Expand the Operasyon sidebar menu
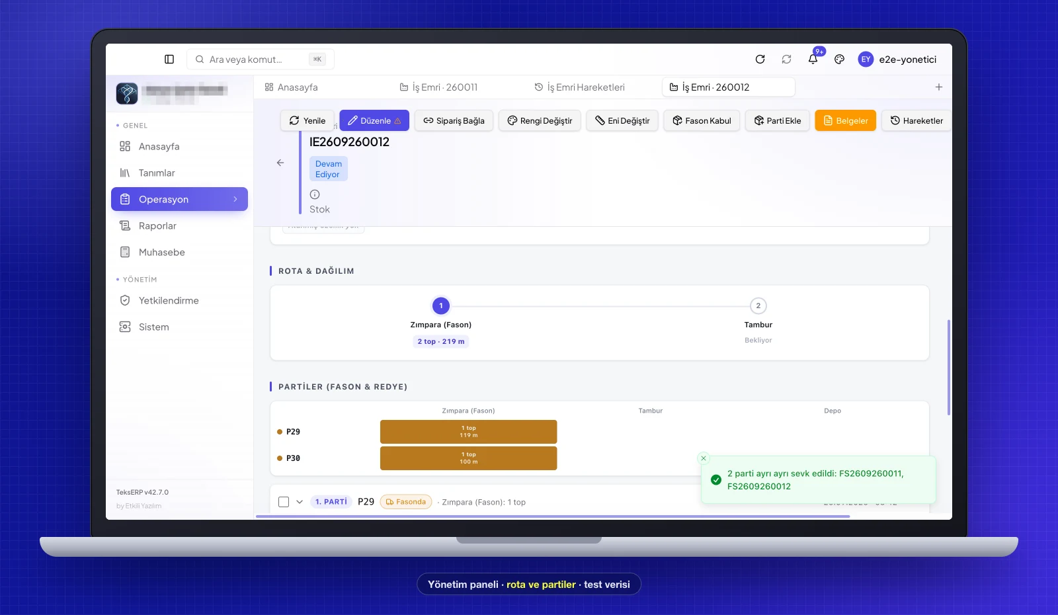Image resolution: width=1058 pixels, height=615 pixels. (x=179, y=199)
